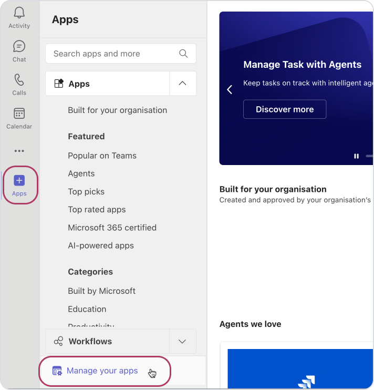Click the three-dot more apps icon
Screen dimensions: 374x390
[19, 151]
